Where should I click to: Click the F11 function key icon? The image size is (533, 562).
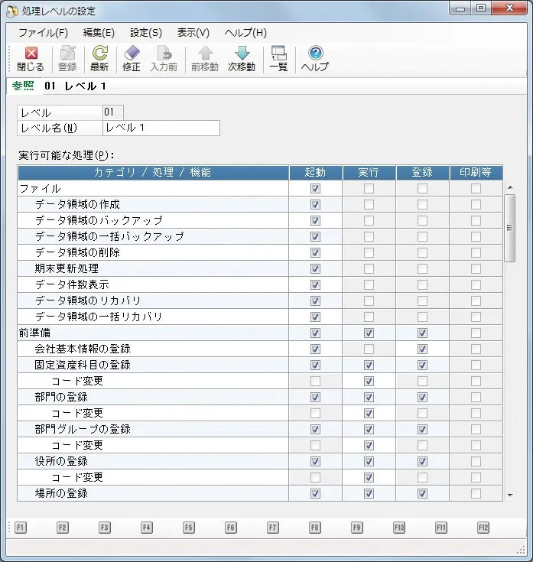click(441, 528)
